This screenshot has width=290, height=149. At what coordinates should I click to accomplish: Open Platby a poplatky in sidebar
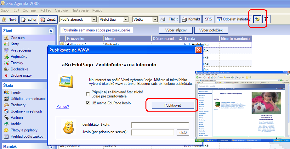click(x=24, y=130)
